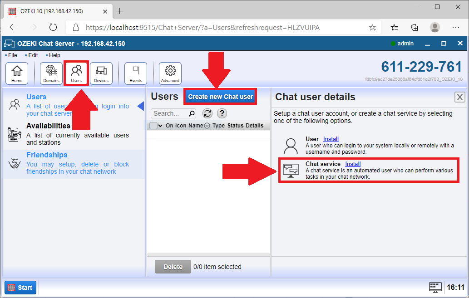Select the User account type option
This screenshot has width=469, height=298.
[312, 139]
